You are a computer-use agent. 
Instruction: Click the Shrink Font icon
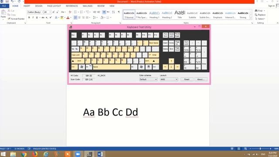(x=58, y=12)
